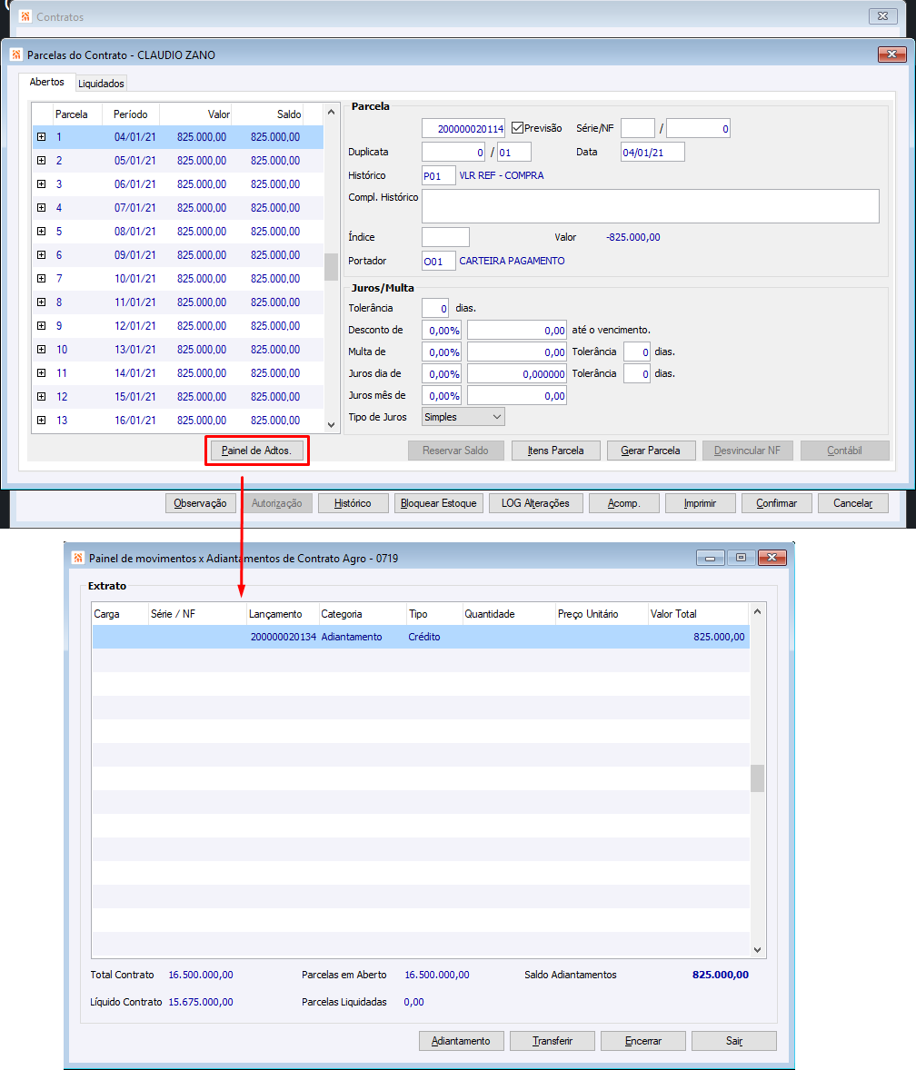Click the Histórico code field P01
This screenshot has height=1070, width=916.
click(x=439, y=175)
